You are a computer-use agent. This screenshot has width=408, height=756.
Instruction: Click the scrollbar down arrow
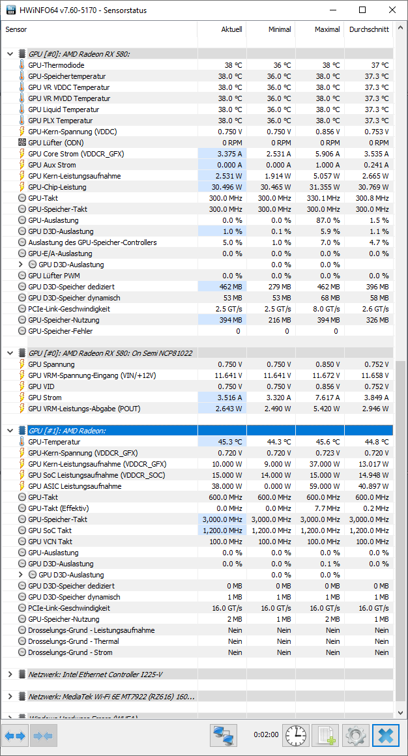pyautogui.click(x=400, y=712)
